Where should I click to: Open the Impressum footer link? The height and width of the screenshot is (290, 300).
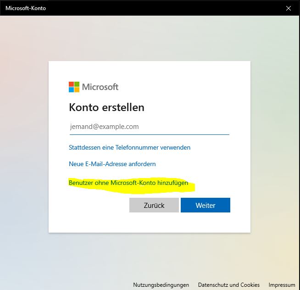282,285
